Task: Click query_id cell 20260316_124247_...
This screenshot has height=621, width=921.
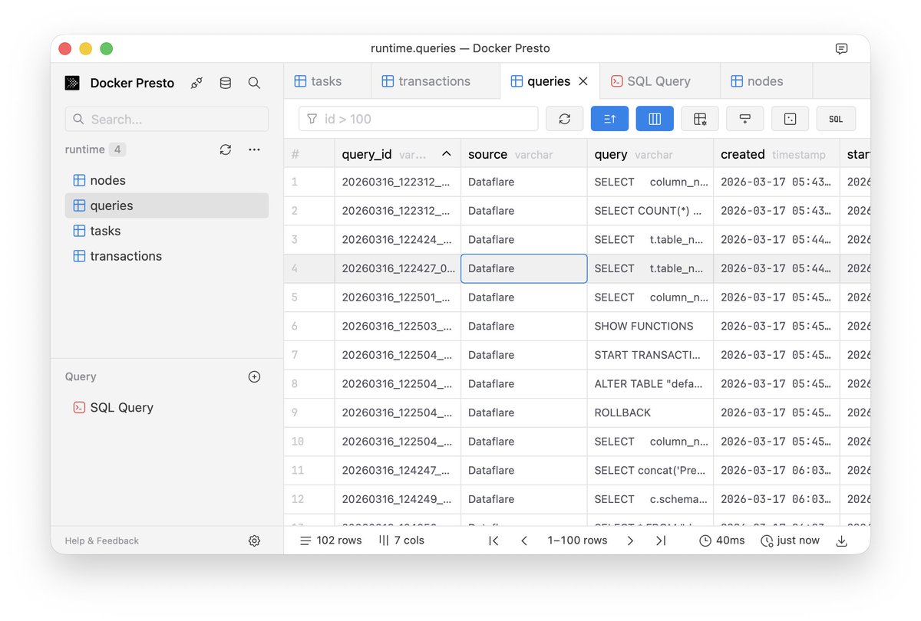Action: 398,470
